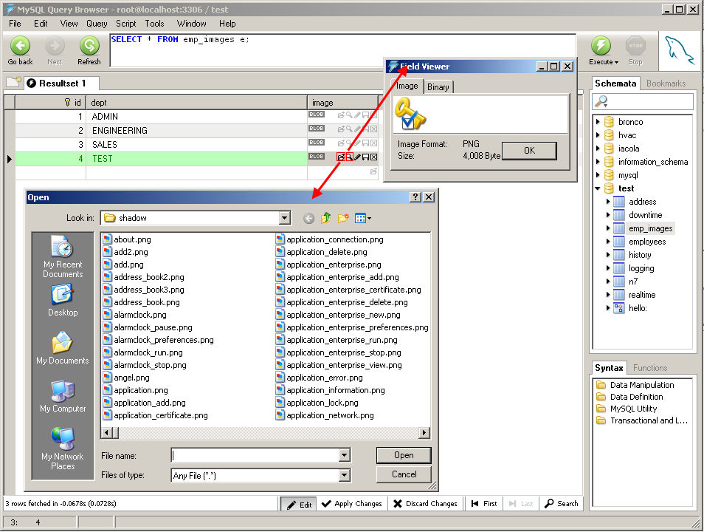Toggle Edit mode in the resultset footer
Screen dimensions: 704x532
point(299,504)
